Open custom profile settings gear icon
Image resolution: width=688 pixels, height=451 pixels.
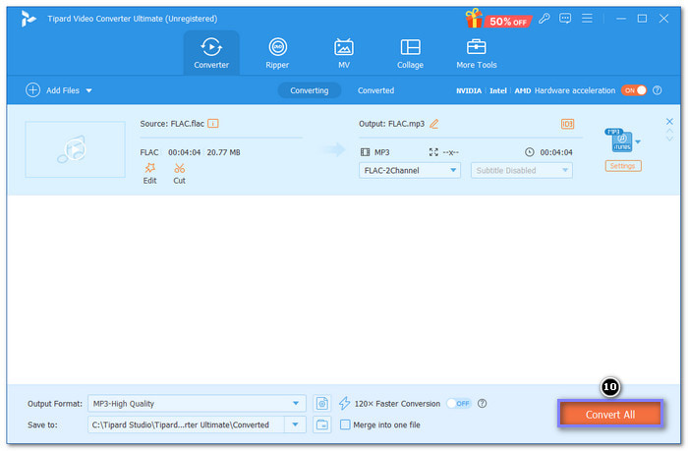tap(322, 403)
